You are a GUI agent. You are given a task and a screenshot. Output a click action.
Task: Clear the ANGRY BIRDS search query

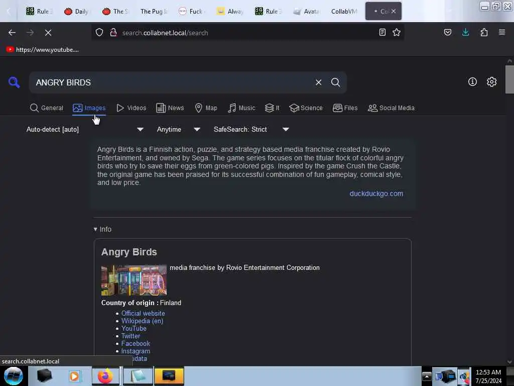coord(318,82)
